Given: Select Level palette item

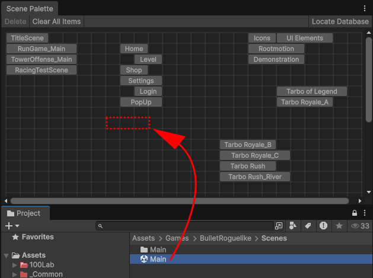Looking at the screenshot, I should (148, 59).
